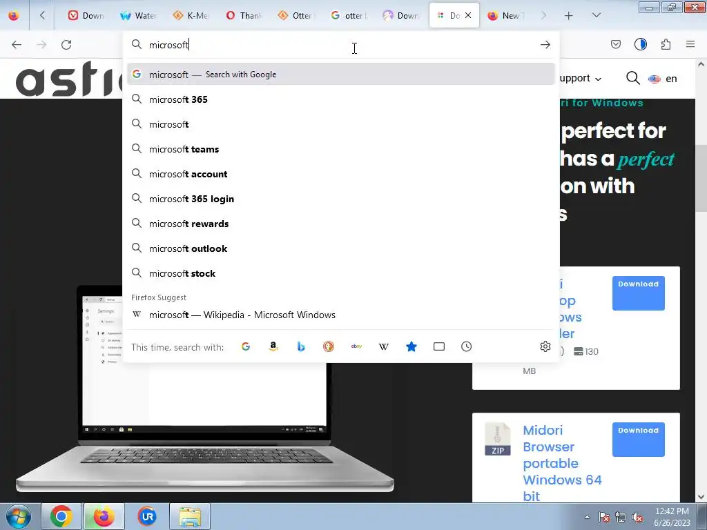The width and height of the screenshot is (707, 530).
Task: Search this time with Google
Action: (x=246, y=346)
